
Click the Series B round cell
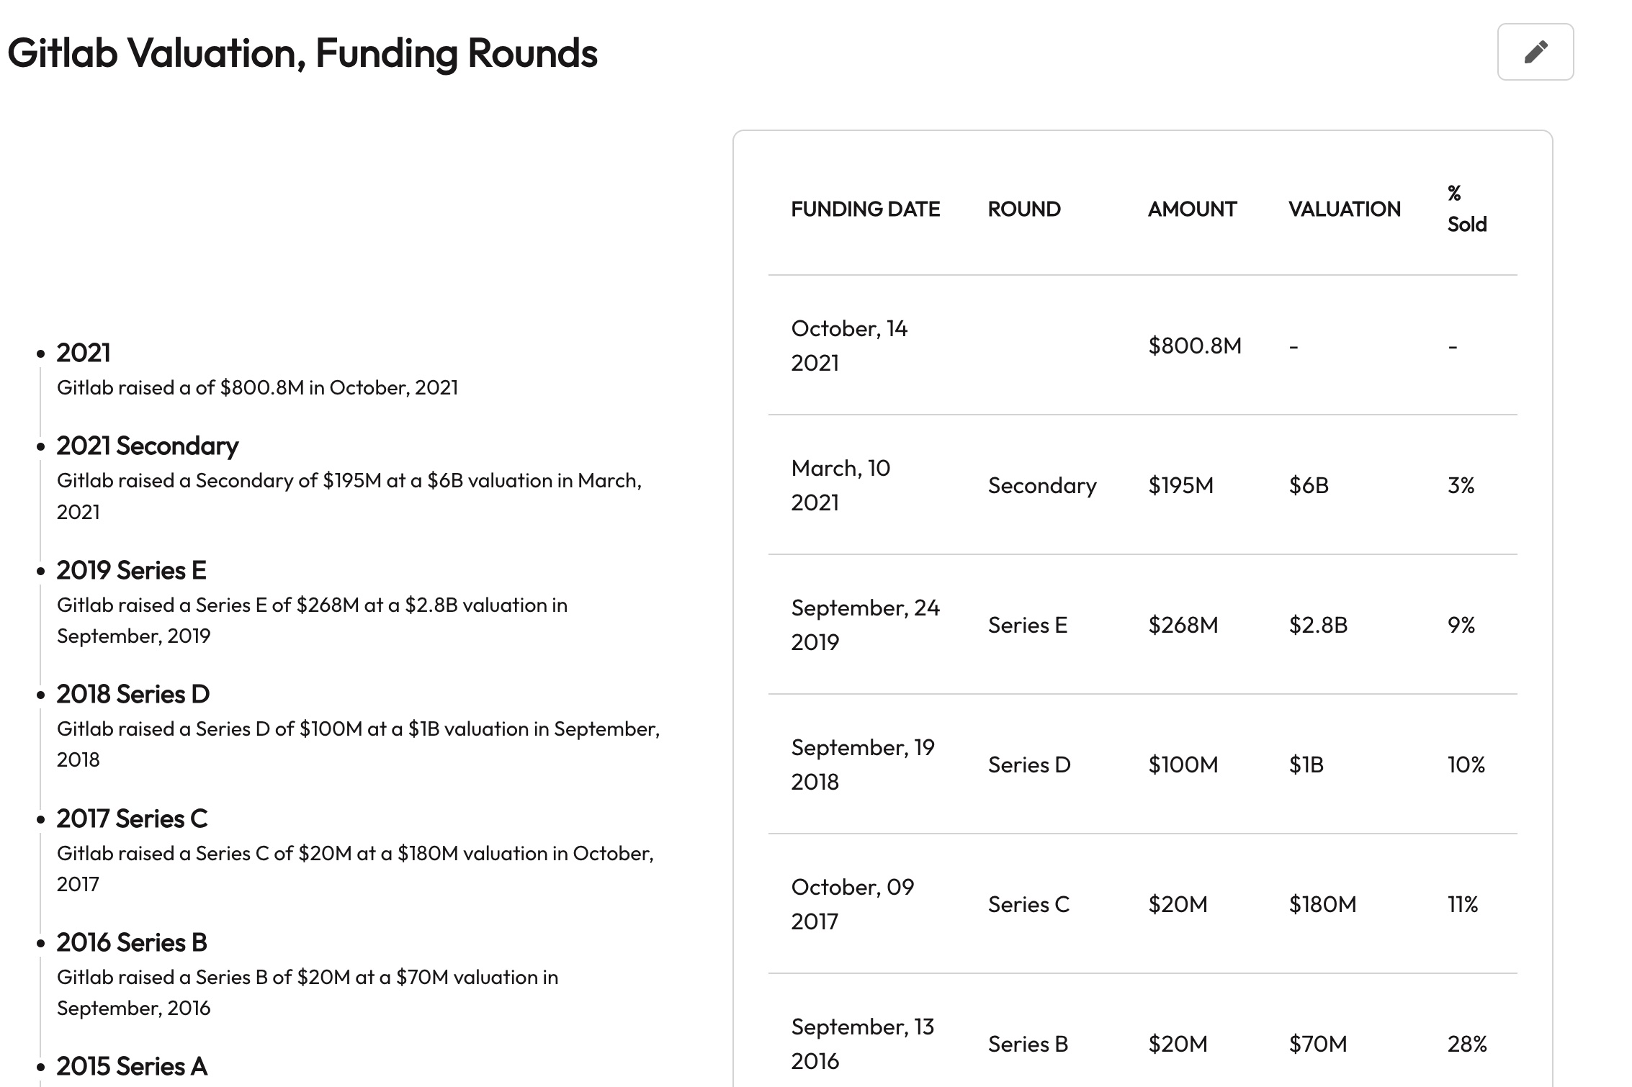[1028, 1044]
